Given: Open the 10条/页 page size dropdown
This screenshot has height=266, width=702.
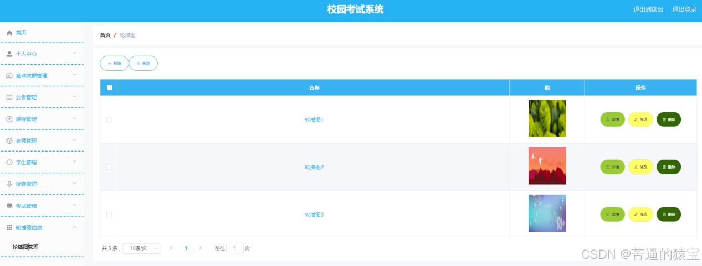Looking at the screenshot, I should (x=141, y=248).
